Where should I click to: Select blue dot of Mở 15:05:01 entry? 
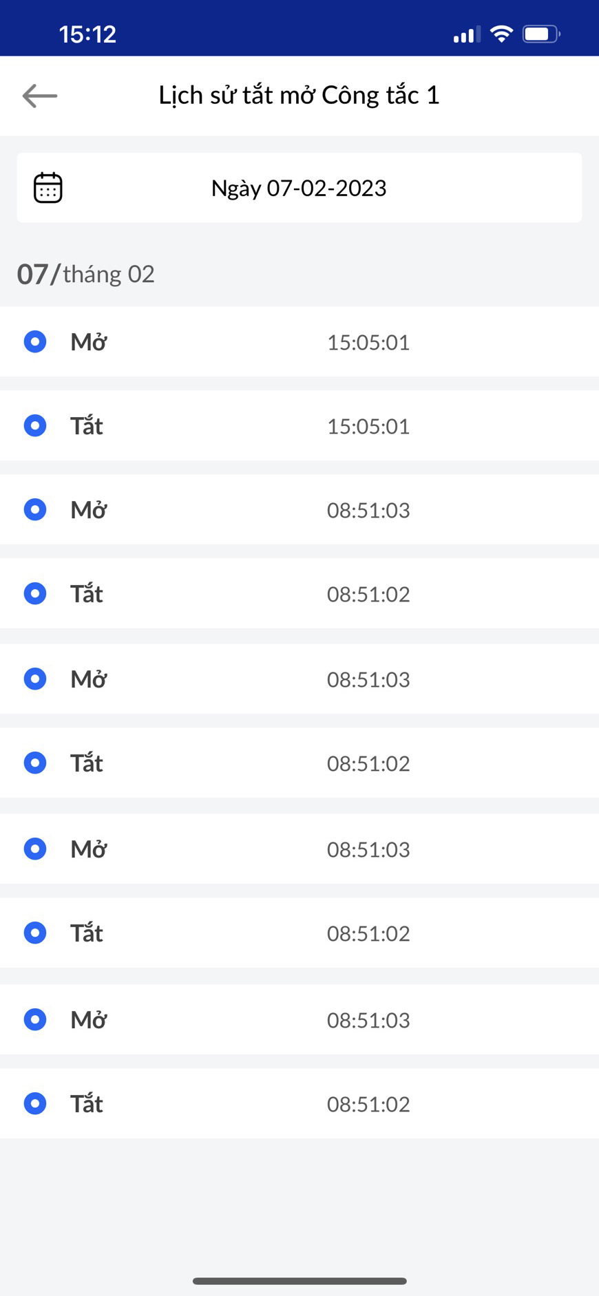coord(35,341)
